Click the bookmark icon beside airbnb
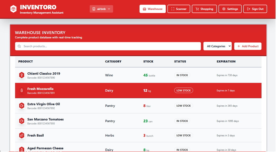This screenshot has height=152, width=277. pyautogui.click(x=94, y=9)
